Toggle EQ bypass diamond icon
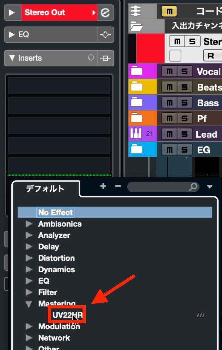 point(105,35)
